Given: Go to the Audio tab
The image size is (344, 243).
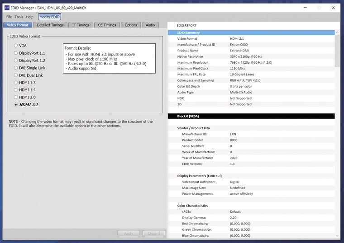Looking at the screenshot, I should click(150, 25).
